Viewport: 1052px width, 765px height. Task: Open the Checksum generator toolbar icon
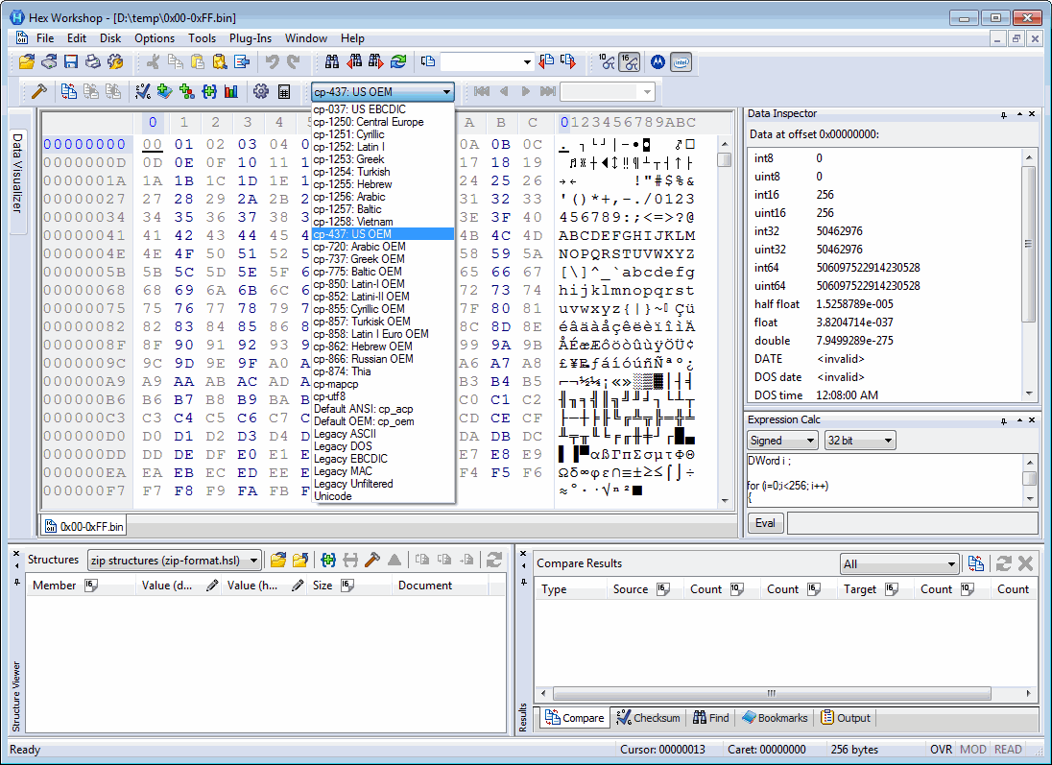pos(141,91)
